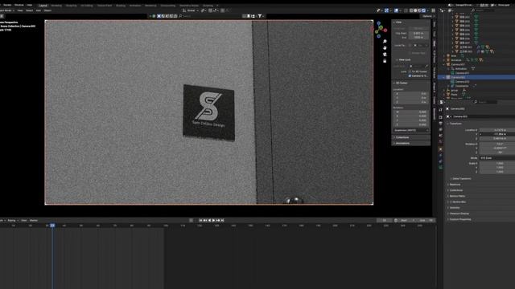Screen dimensions: 515x289
Task: Click the timeline End frame field
Action: point(425,221)
